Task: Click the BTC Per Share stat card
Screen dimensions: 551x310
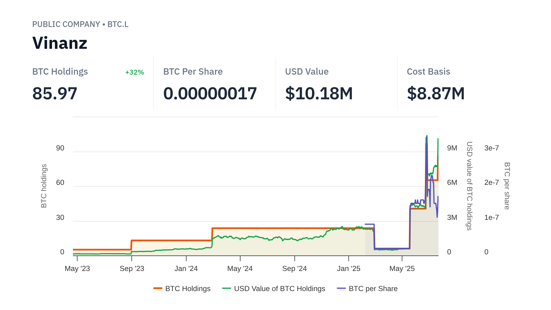Action: coord(210,84)
